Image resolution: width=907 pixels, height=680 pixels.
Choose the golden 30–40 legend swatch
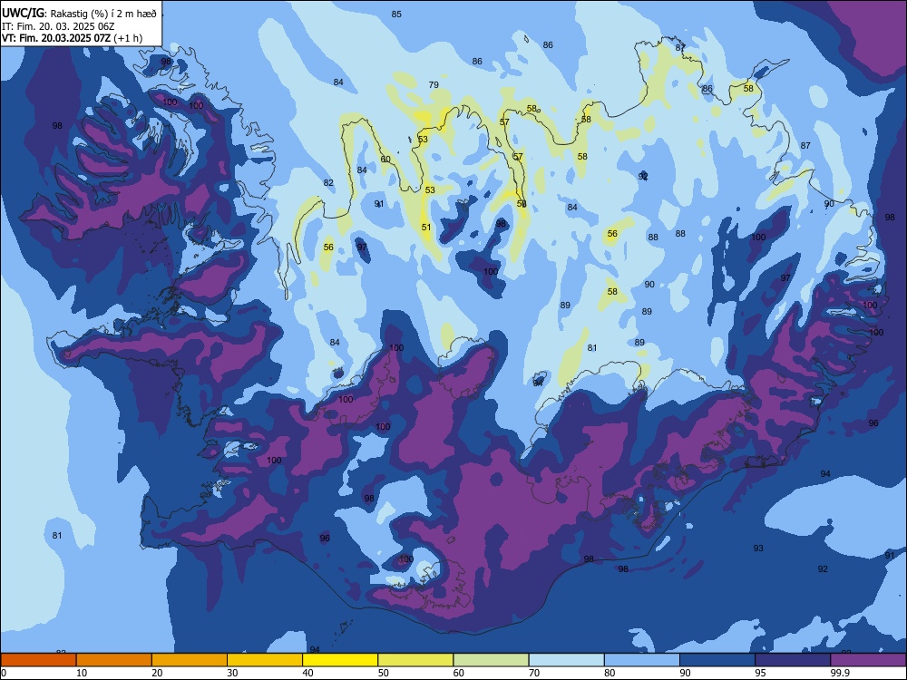pos(265,660)
